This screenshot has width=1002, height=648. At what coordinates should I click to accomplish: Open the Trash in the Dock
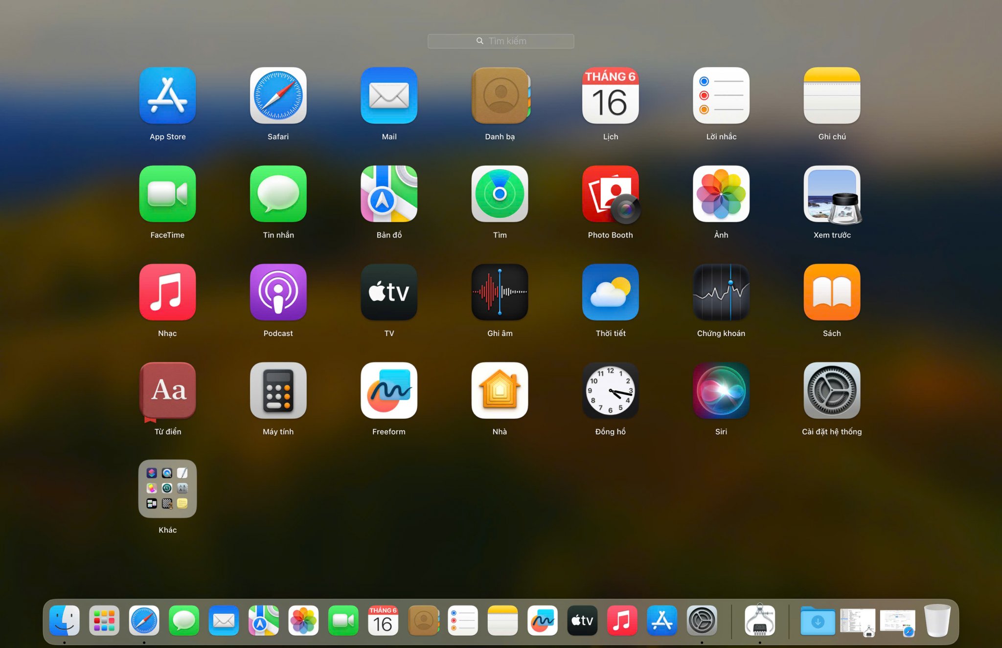(937, 621)
